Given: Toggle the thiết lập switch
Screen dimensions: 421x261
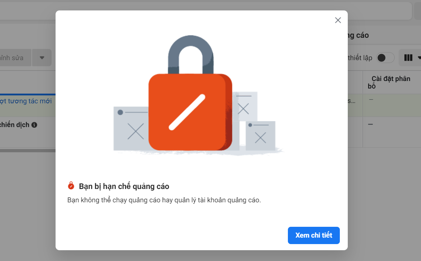Looking at the screenshot, I should point(385,58).
